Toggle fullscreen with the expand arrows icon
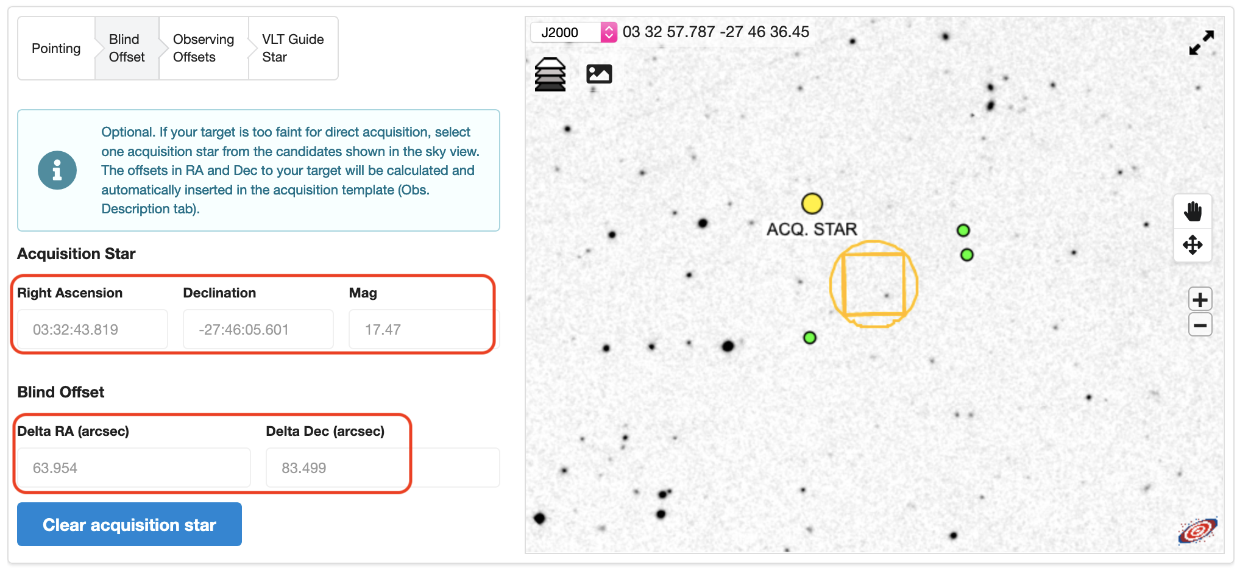The image size is (1237, 573). pyautogui.click(x=1202, y=43)
